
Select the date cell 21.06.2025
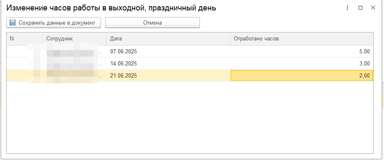point(169,75)
